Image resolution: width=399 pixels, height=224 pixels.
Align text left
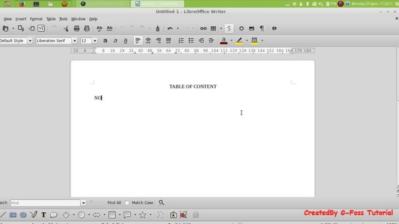[x=138, y=40]
